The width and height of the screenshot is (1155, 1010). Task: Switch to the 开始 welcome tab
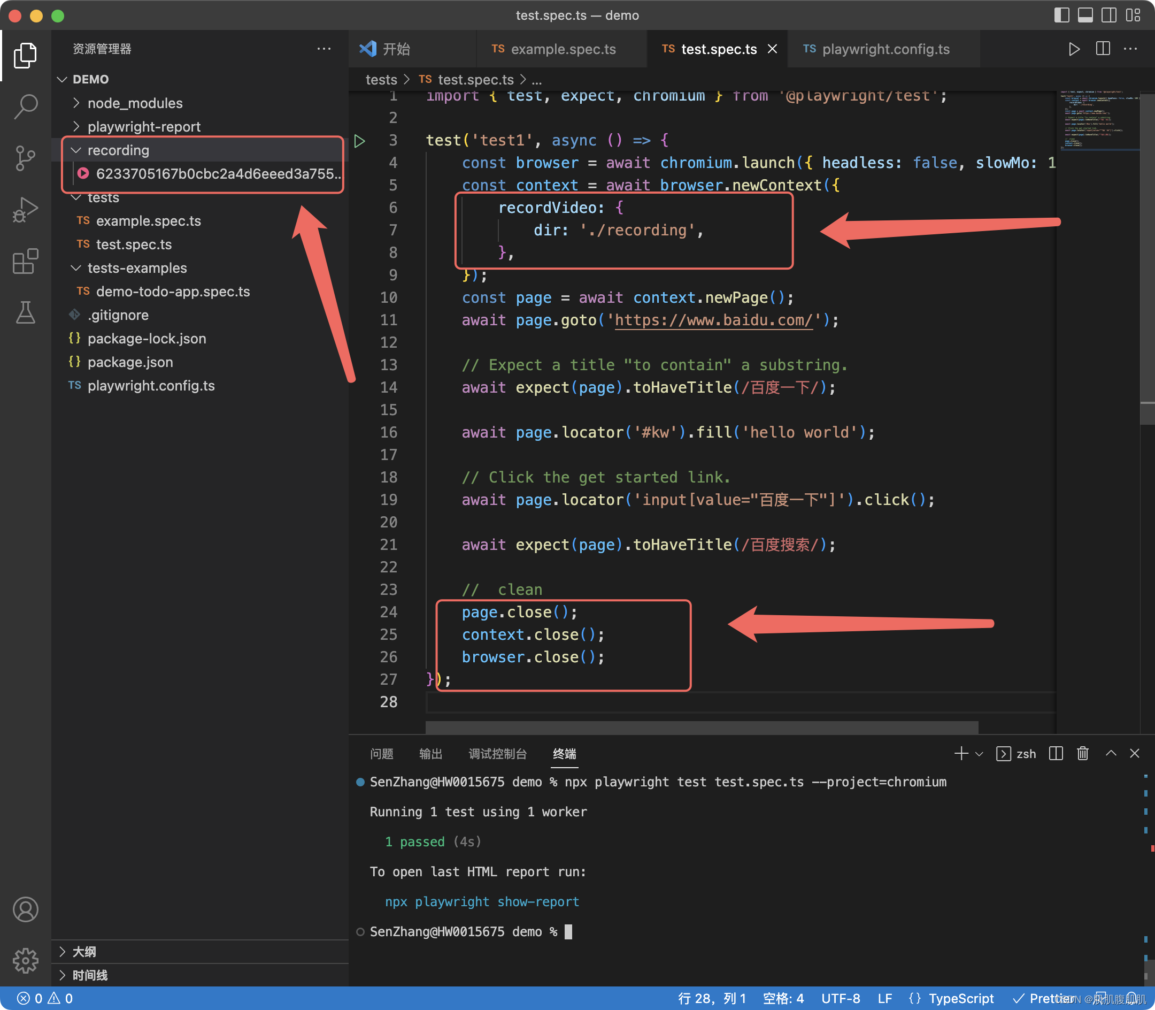pyautogui.click(x=412, y=49)
